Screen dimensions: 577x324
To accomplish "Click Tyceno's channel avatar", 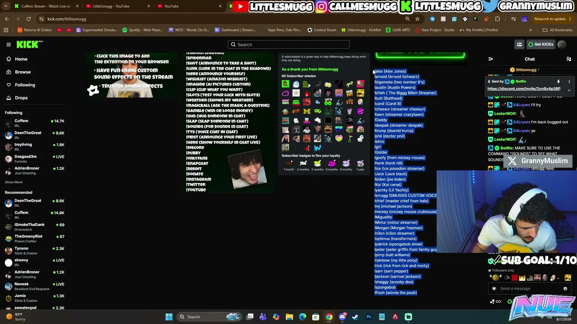I will [x=9, y=250].
